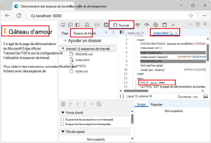Click the editor horizontal scrollbar thumb
211x143 pixels.
point(136,91)
